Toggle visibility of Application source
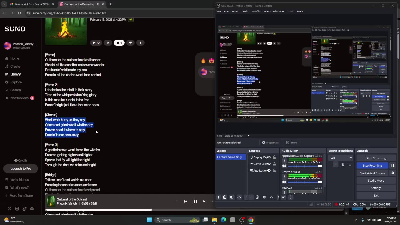This screenshot has width=400, height=225. click(269, 171)
